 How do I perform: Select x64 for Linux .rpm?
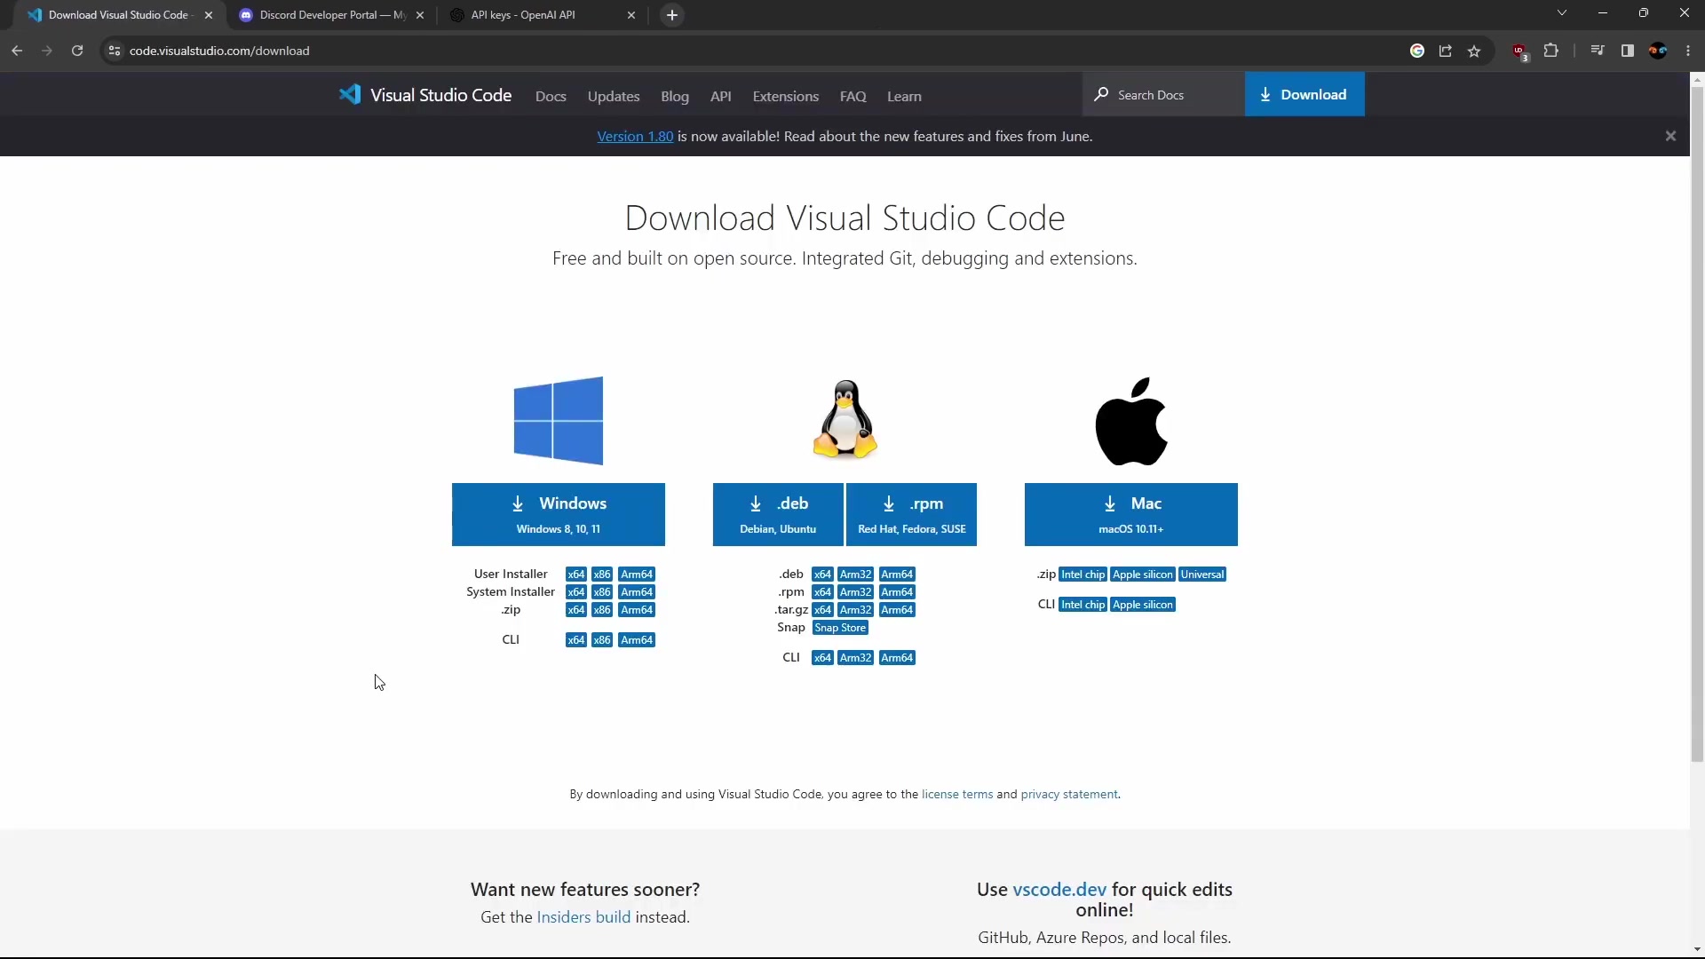822,592
